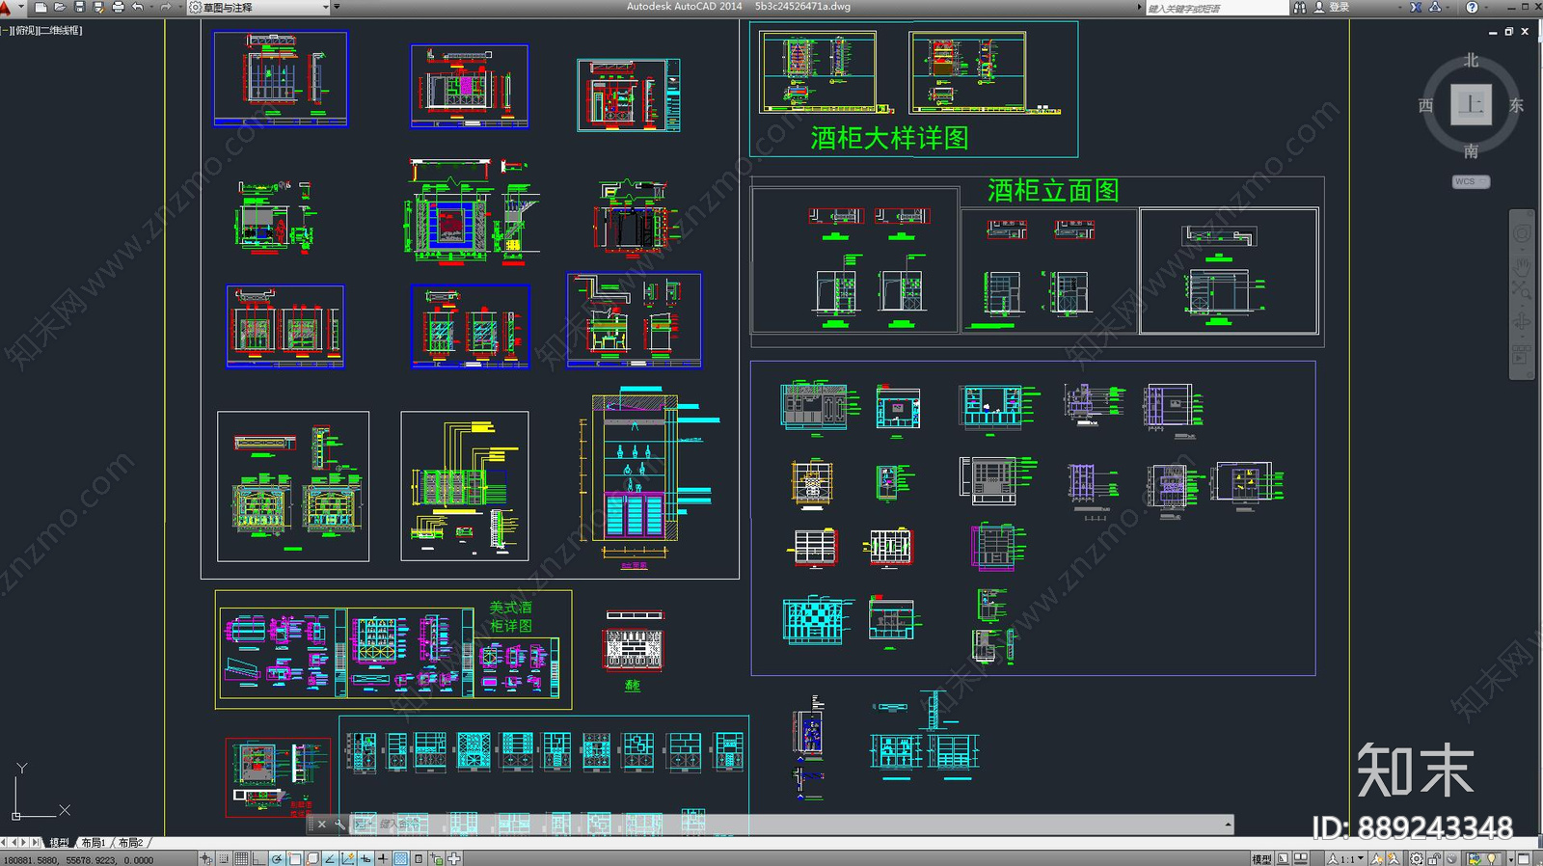Switch to the 布局1 layout tab
The image size is (1543, 866).
click(x=93, y=843)
